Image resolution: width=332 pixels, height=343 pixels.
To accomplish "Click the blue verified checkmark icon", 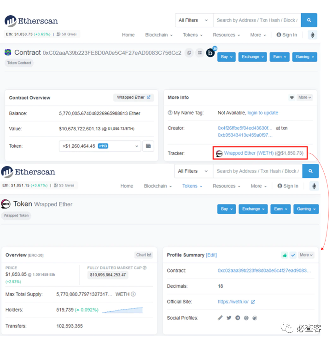I will (293, 255).
